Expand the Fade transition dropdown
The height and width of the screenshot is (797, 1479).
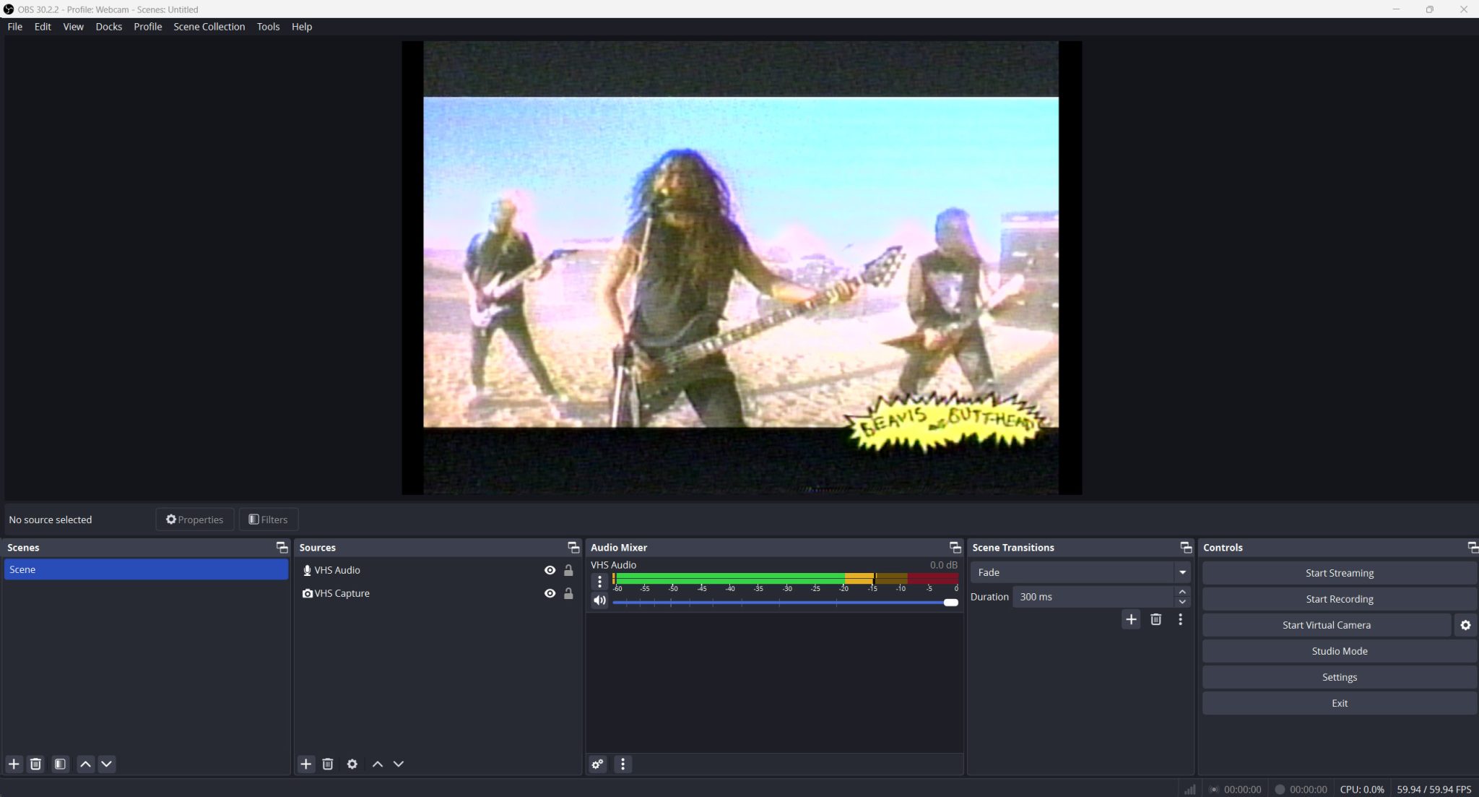tap(1182, 572)
